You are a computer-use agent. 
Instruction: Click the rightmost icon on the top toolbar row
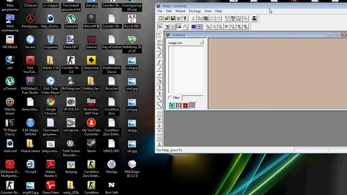254,18
